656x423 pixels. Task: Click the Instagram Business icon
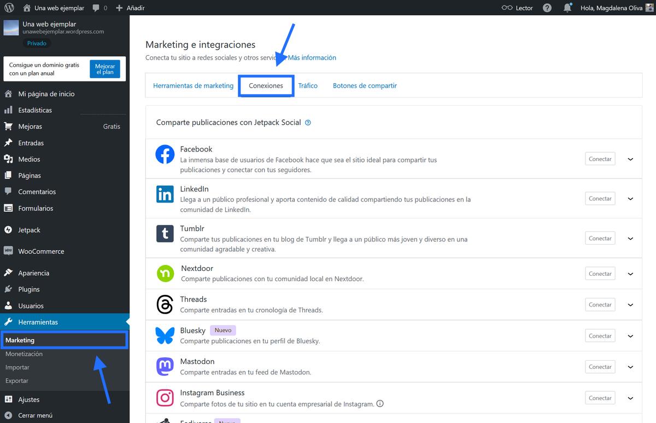pyautogui.click(x=165, y=398)
